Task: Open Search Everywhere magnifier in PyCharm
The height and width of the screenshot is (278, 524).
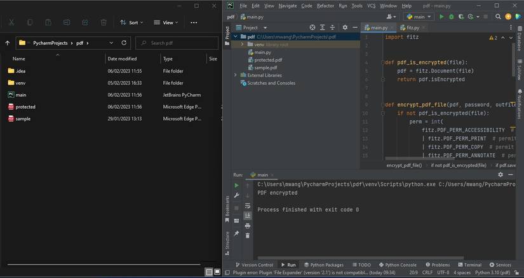Action: (498, 17)
